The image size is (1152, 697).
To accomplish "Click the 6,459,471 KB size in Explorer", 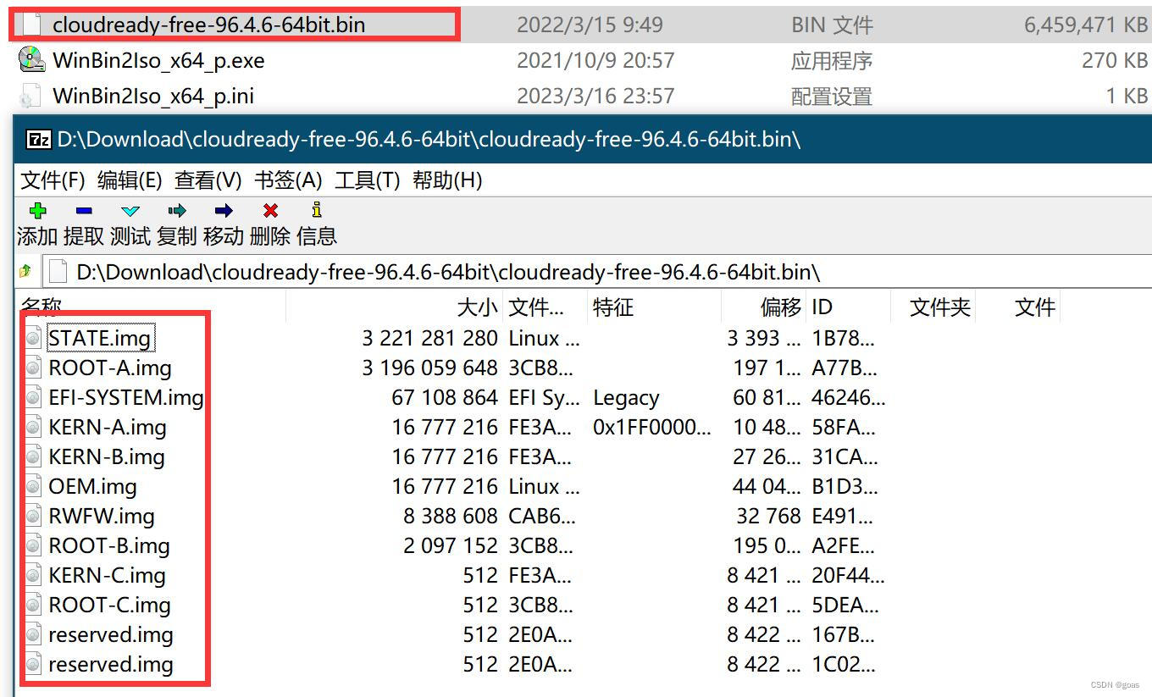I will click(x=1086, y=25).
